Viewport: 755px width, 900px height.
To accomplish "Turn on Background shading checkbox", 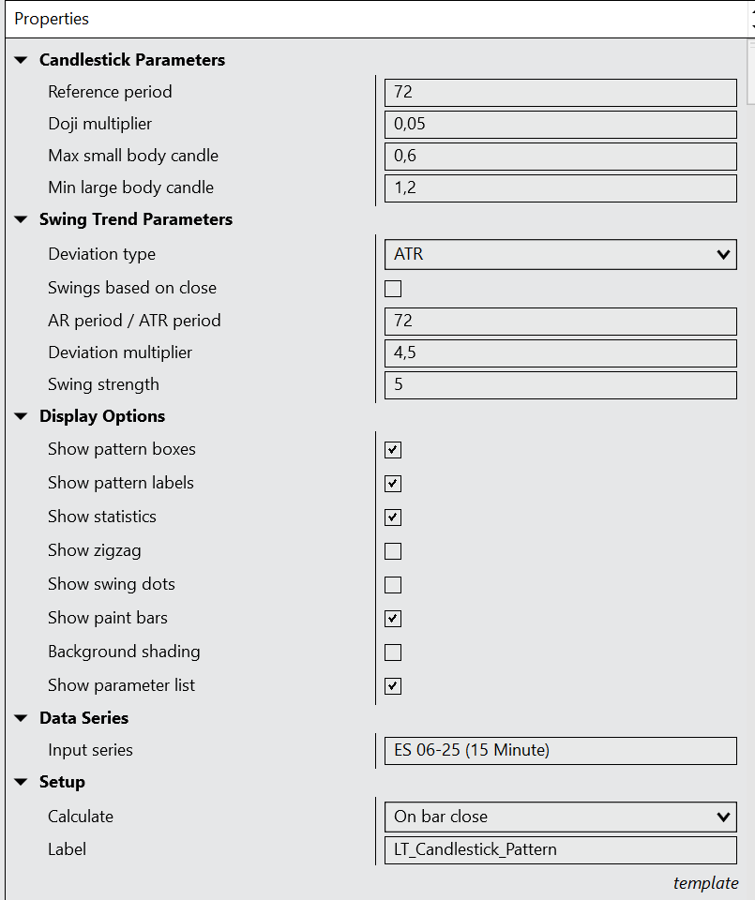I will click(393, 652).
